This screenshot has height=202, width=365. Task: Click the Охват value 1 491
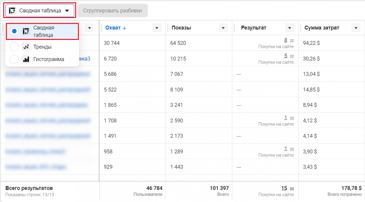[x=110, y=136]
